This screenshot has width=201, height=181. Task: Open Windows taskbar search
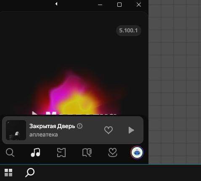(x=30, y=173)
